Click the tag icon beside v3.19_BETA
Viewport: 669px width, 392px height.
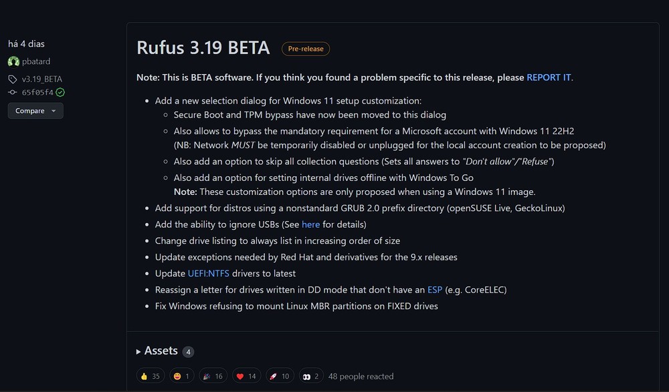pos(13,79)
